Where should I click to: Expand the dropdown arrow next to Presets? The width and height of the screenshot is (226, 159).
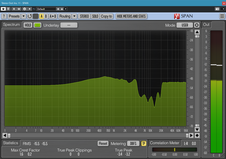23,16
